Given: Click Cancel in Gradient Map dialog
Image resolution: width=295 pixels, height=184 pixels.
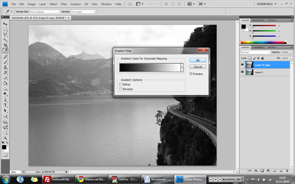Looking at the screenshot, I should [198, 67].
